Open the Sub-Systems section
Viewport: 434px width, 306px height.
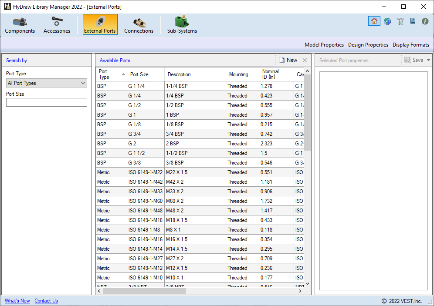tap(182, 25)
